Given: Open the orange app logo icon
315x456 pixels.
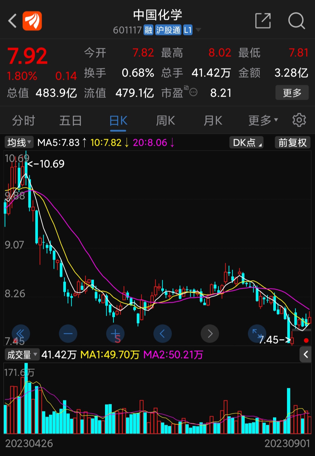Looking at the screenshot, I should pos(32,21).
